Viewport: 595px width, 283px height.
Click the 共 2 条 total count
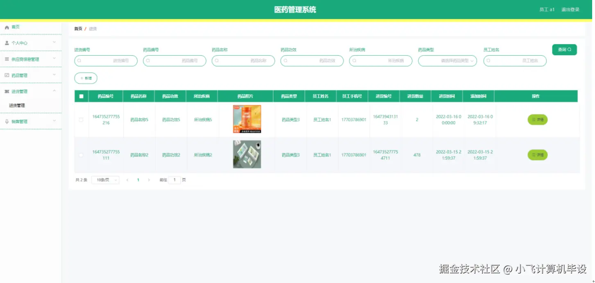click(81, 180)
